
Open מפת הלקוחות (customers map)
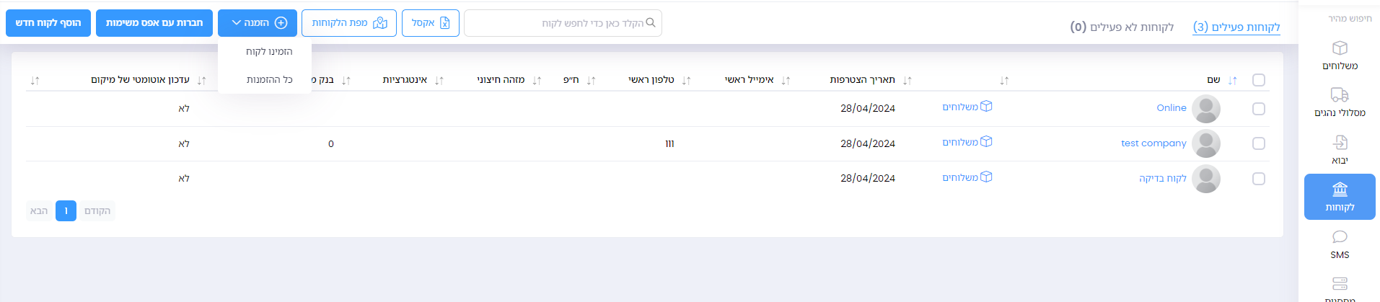[349, 23]
